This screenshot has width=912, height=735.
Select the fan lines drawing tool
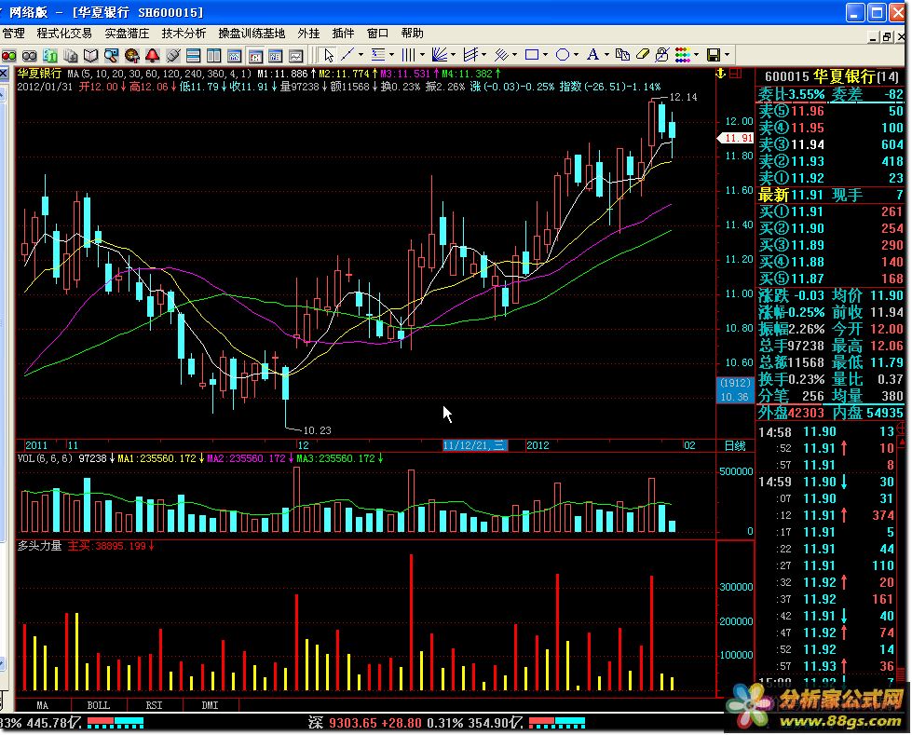pyautogui.click(x=440, y=55)
